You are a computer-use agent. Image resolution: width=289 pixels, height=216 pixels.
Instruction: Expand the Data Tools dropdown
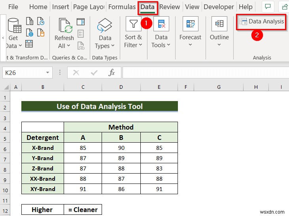click(x=168, y=45)
